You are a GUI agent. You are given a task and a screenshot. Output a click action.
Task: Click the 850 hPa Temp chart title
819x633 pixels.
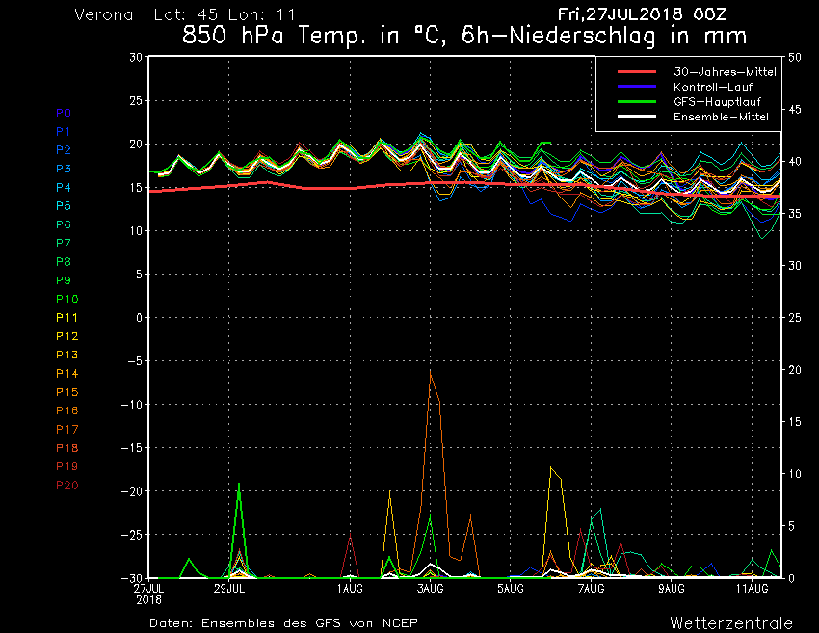(x=464, y=38)
